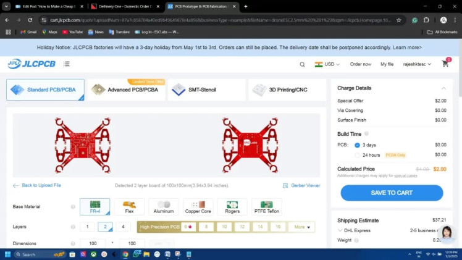Viewport: 462px width, 260px height.
Task: Choose 1 layer for the board
Action: coord(87,227)
